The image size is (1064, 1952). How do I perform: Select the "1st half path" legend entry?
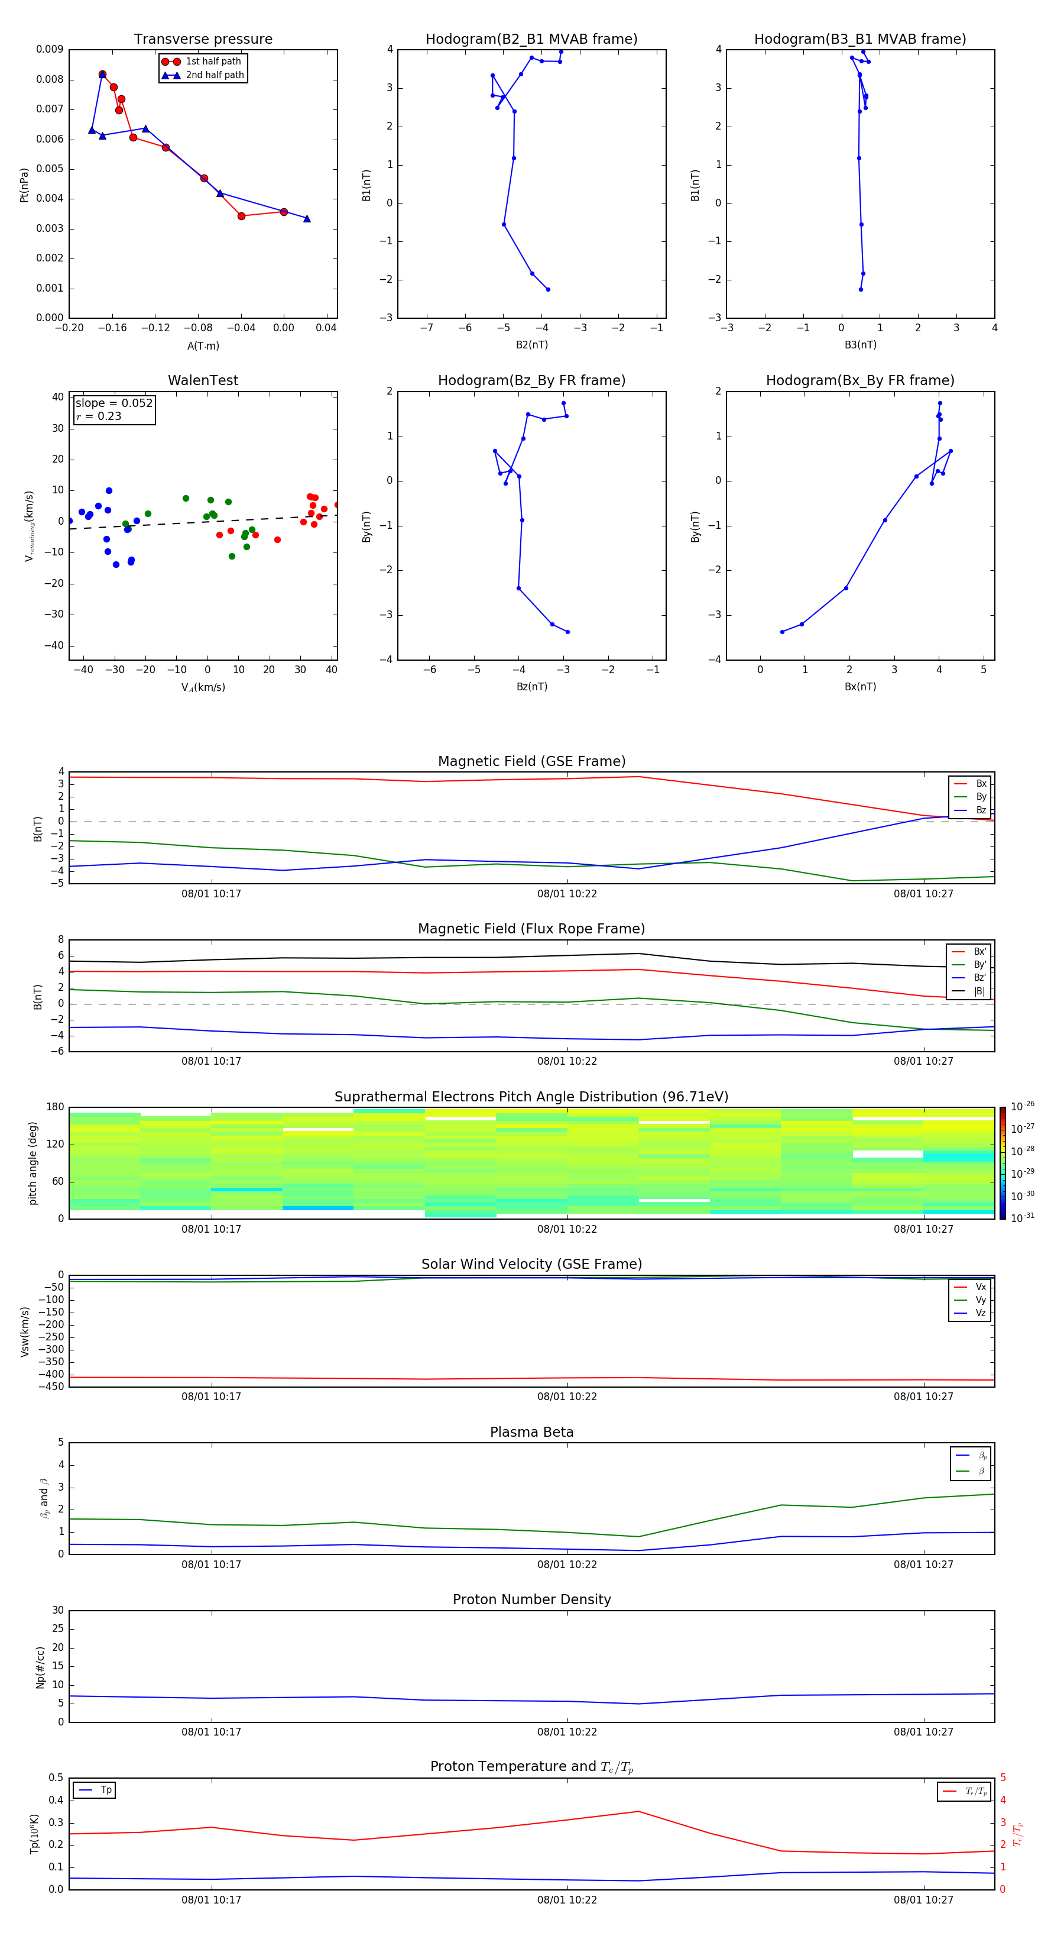tap(202, 62)
